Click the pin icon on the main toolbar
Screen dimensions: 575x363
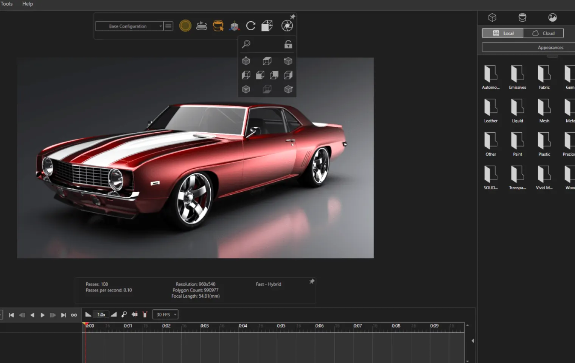click(x=292, y=17)
